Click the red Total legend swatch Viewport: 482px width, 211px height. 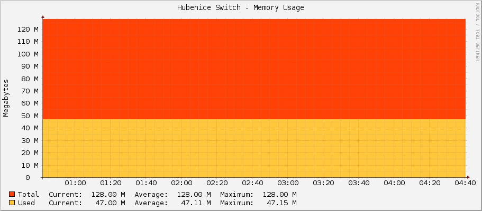12,194
